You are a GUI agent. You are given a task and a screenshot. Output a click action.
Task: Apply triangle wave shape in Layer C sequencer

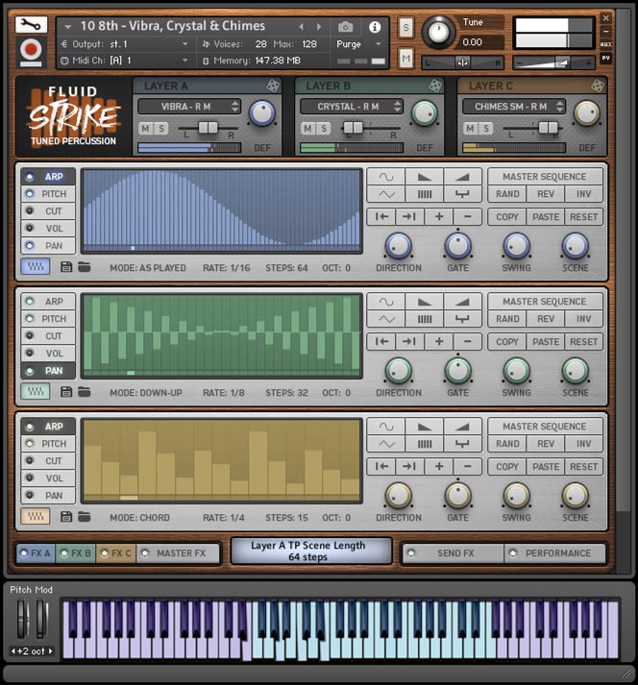click(x=386, y=444)
